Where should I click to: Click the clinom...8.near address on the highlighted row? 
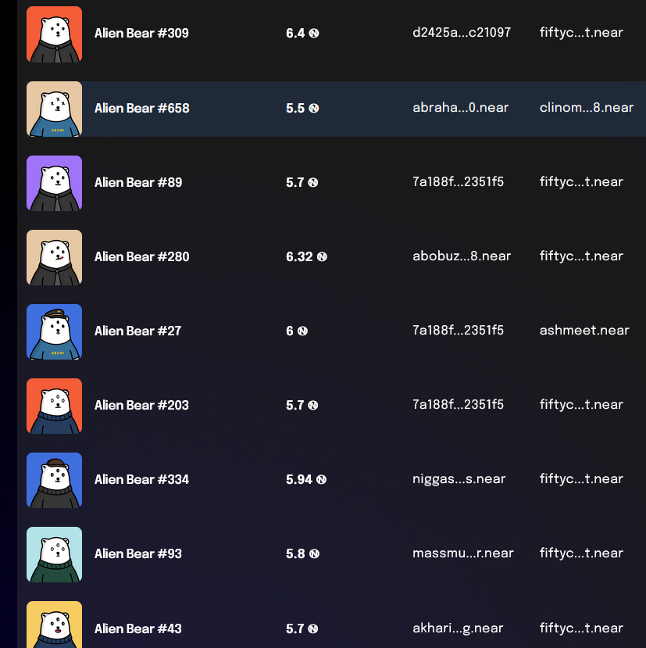587,108
